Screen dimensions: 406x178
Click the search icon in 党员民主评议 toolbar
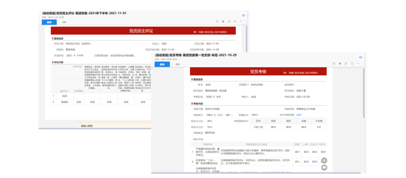(235, 21)
